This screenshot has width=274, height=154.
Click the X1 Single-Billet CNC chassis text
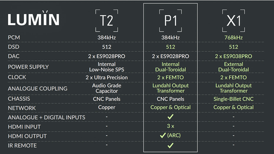234,99
